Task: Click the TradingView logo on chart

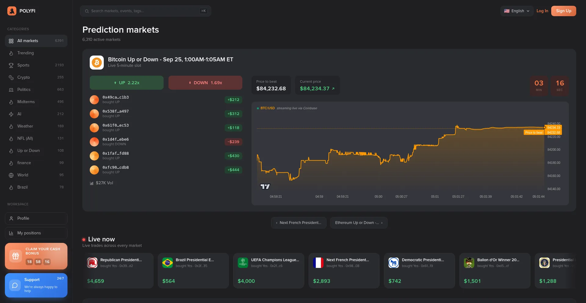Action: click(265, 186)
